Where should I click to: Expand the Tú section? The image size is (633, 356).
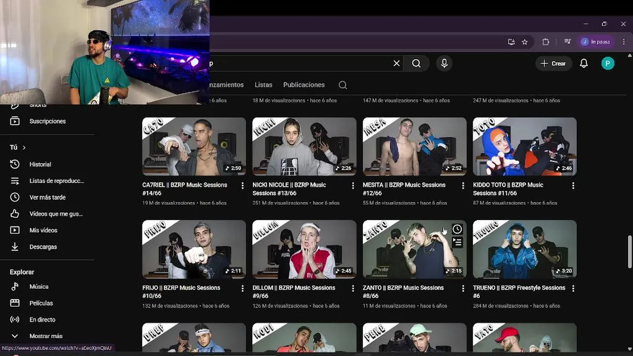tap(18, 147)
